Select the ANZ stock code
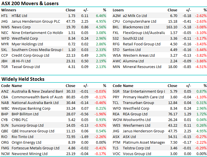This screenshot has width=207, height=157. [5, 91]
